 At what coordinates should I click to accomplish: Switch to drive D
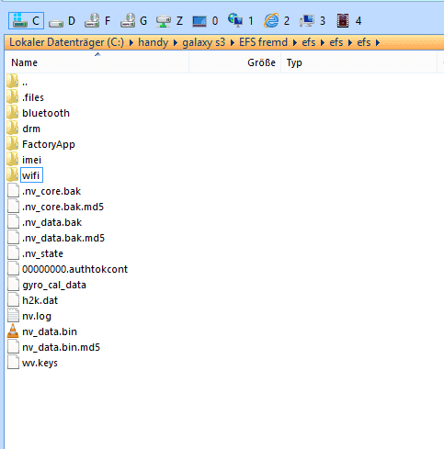point(62,21)
